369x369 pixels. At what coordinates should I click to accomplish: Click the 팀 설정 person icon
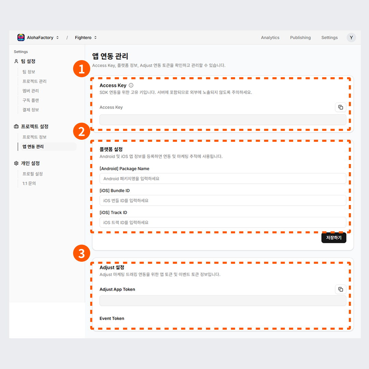pyautogui.click(x=16, y=61)
